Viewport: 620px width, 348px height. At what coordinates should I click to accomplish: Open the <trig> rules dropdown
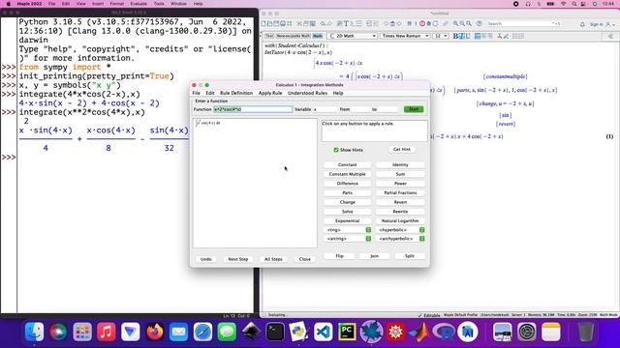click(x=347, y=230)
